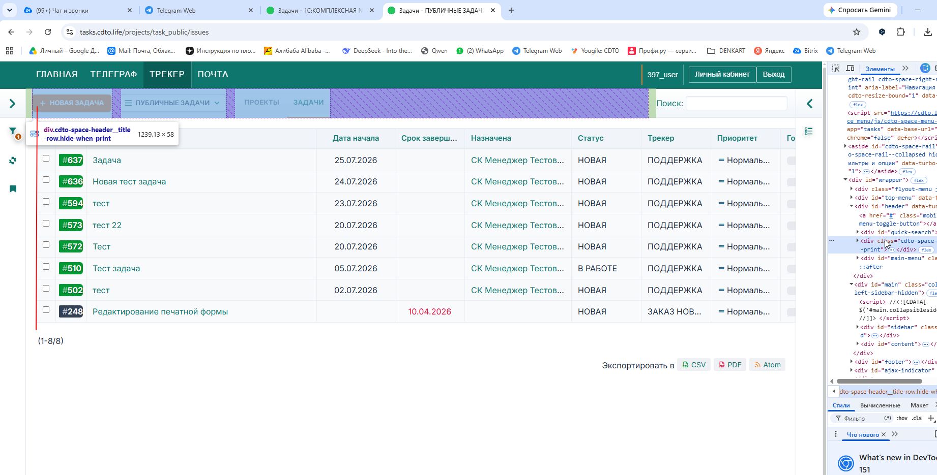Viewport: 937px width, 475px height.
Task: Open the browser extensions puzzle icon
Action: [900, 32]
